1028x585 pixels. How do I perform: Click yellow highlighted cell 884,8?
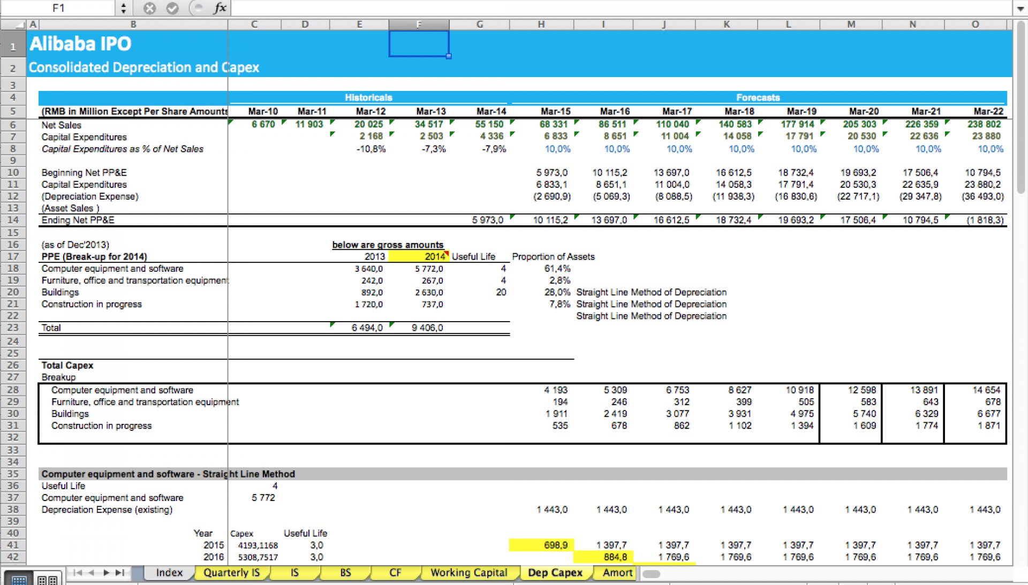[x=603, y=557]
